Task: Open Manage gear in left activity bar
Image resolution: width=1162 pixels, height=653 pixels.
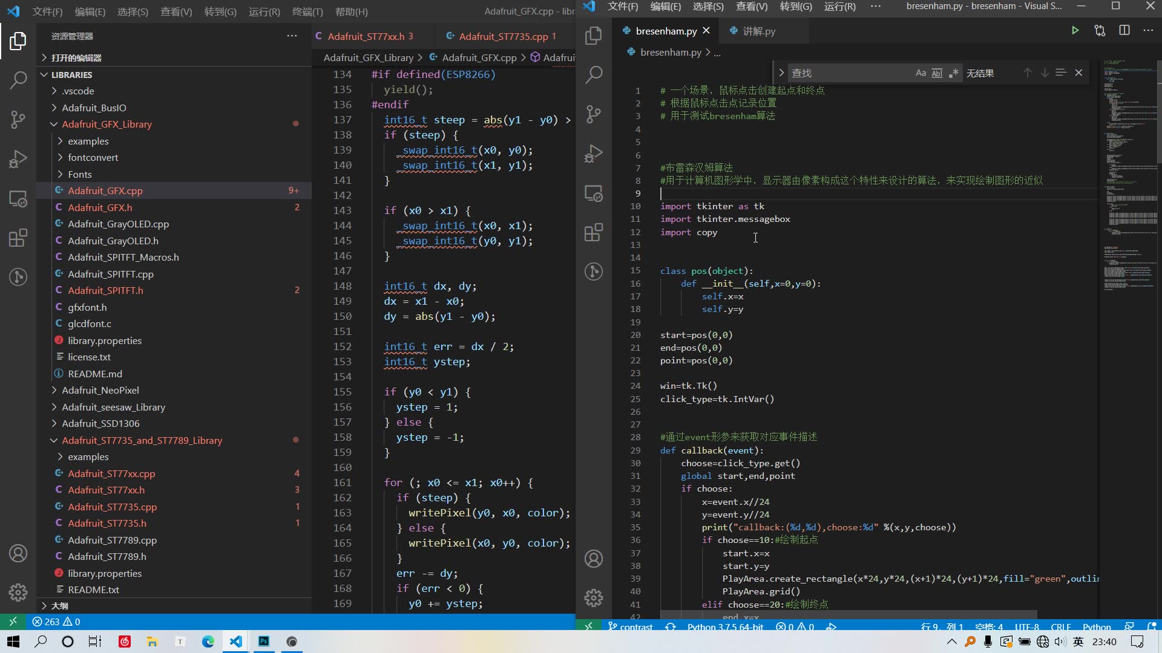Action: tap(18, 592)
